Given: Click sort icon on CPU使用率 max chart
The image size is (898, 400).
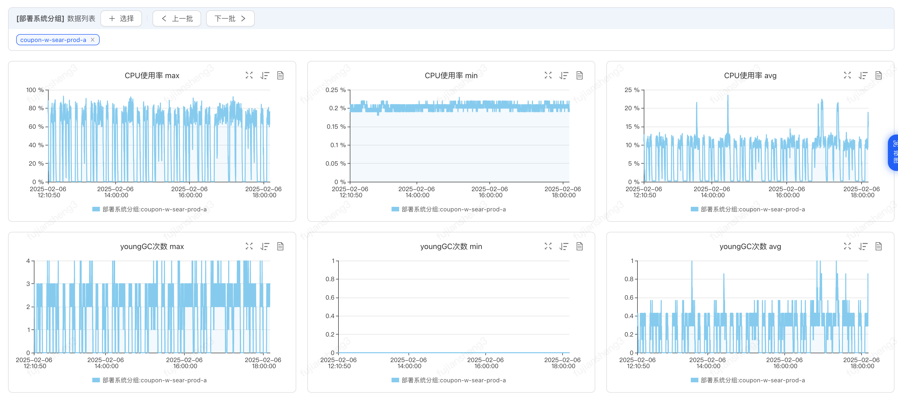Looking at the screenshot, I should tap(265, 75).
